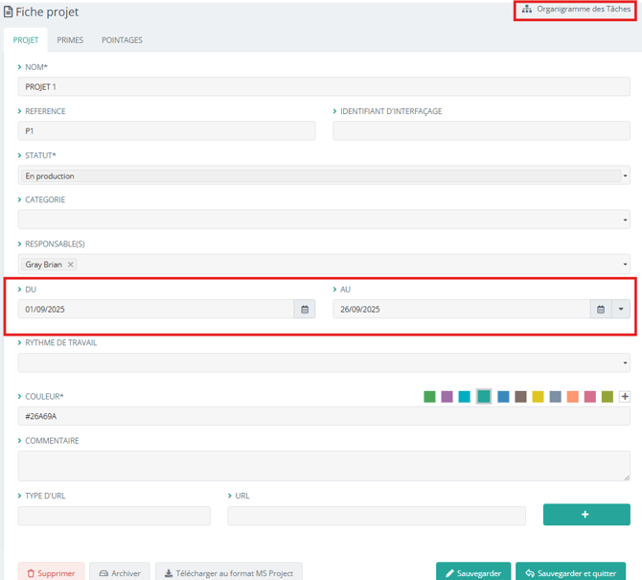Remove Gray Brian from responsables

tap(71, 265)
